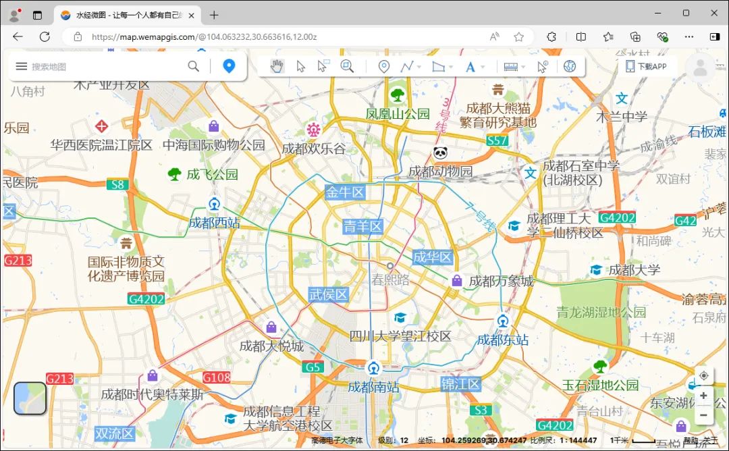Toggle the browser sidebar icon
729x451 pixels.
715,36
